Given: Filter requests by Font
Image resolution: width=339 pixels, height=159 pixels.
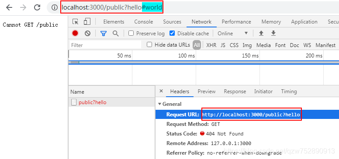Looking at the screenshot, I should click(x=280, y=45).
